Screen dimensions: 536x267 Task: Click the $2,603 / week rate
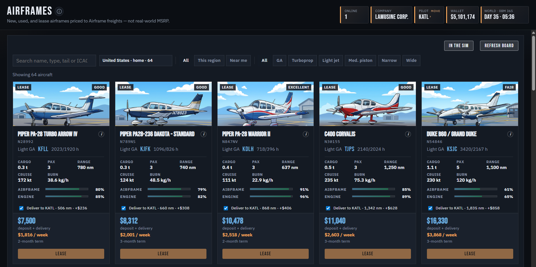tap(340, 235)
